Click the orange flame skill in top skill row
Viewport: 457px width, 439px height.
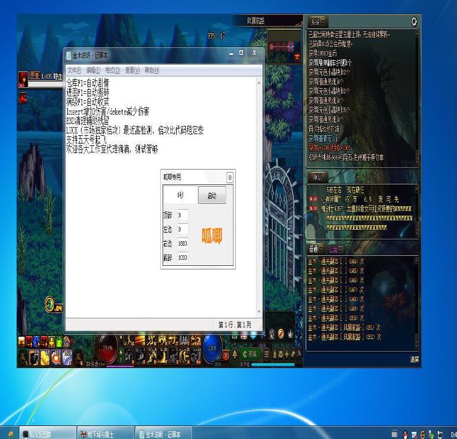(x=140, y=340)
